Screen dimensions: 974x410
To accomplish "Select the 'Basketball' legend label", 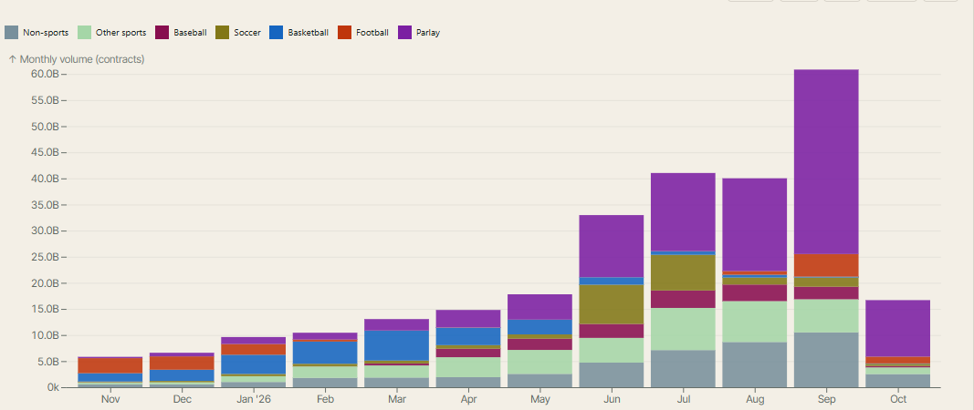I will click(309, 33).
